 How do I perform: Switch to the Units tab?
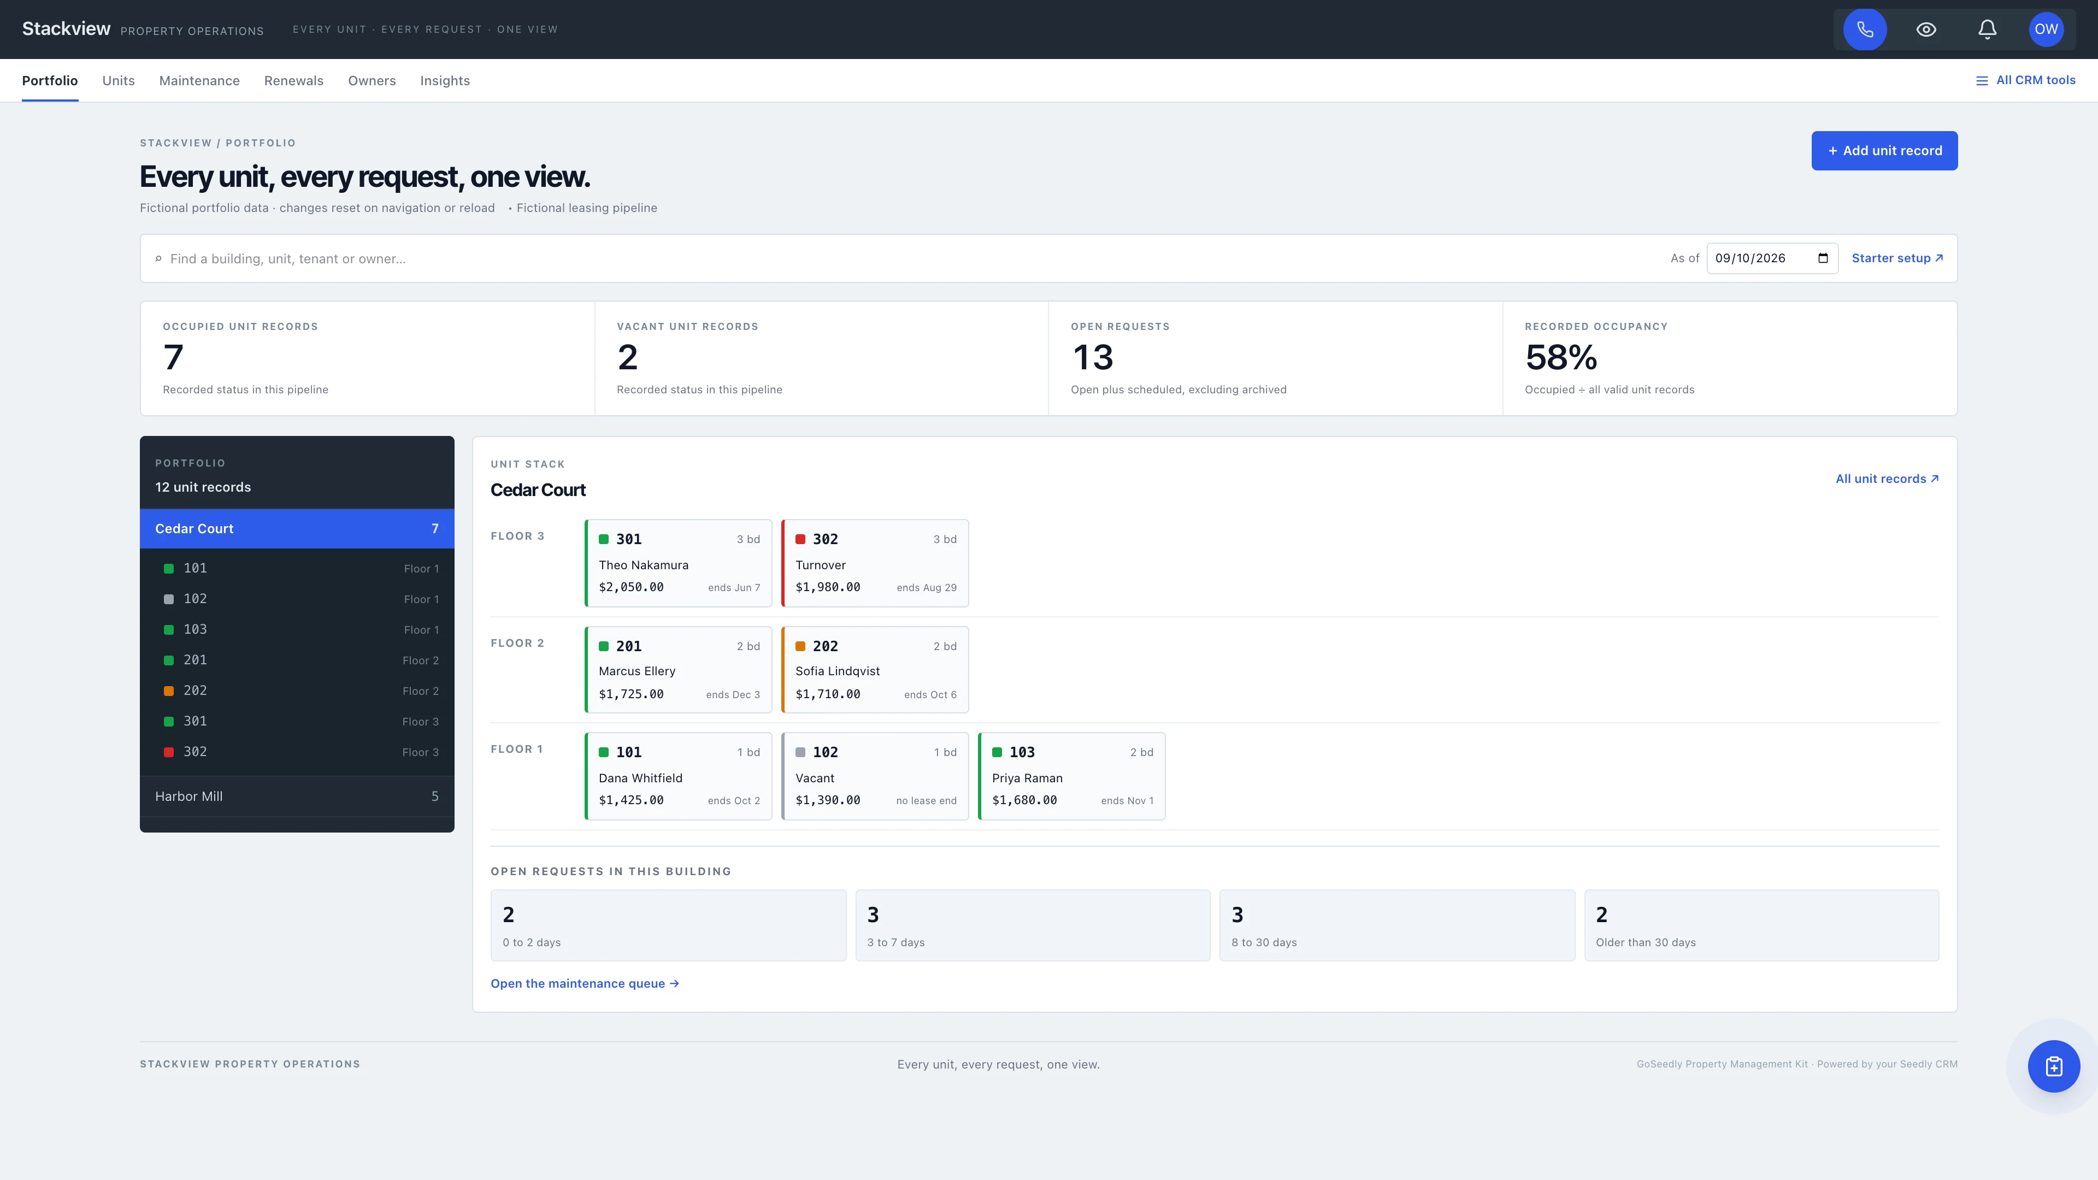[118, 81]
